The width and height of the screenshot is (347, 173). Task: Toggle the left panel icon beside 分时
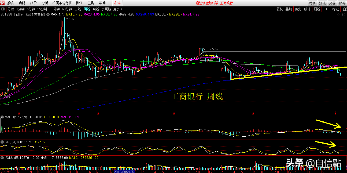(3, 9)
